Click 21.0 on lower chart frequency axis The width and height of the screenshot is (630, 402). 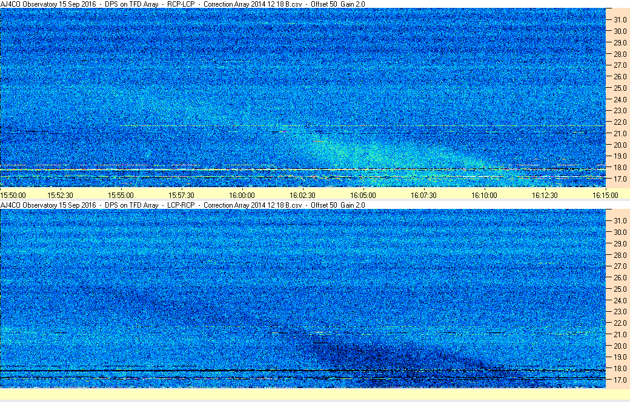(620, 334)
